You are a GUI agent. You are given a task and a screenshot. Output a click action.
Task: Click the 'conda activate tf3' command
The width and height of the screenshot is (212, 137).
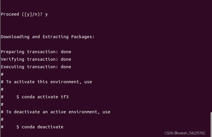coord(45,97)
